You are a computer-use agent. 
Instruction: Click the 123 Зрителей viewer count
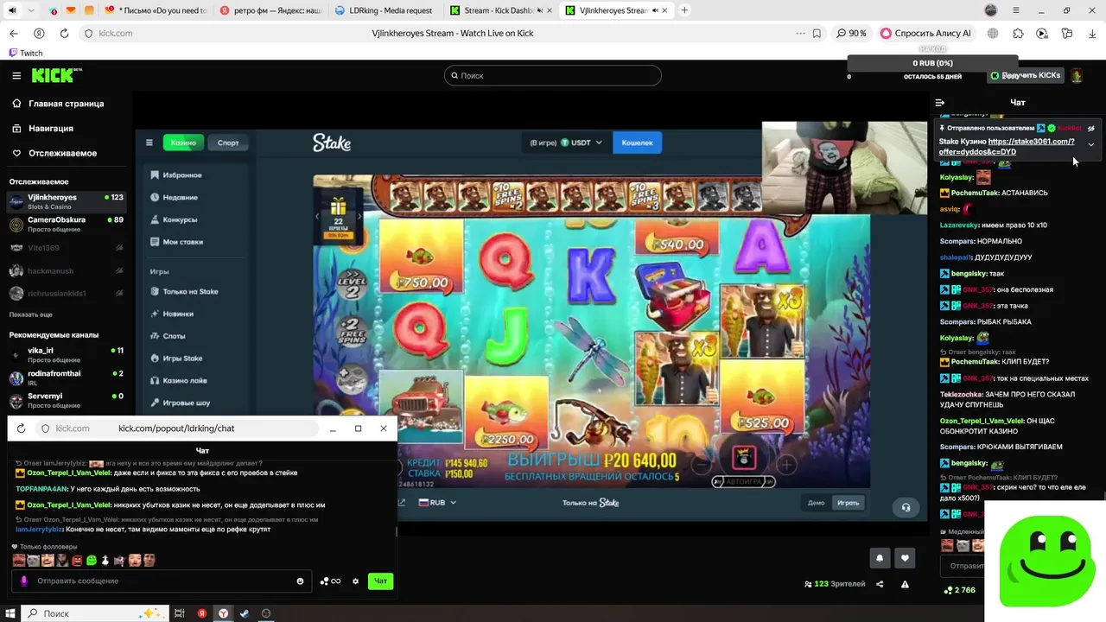[x=835, y=584]
